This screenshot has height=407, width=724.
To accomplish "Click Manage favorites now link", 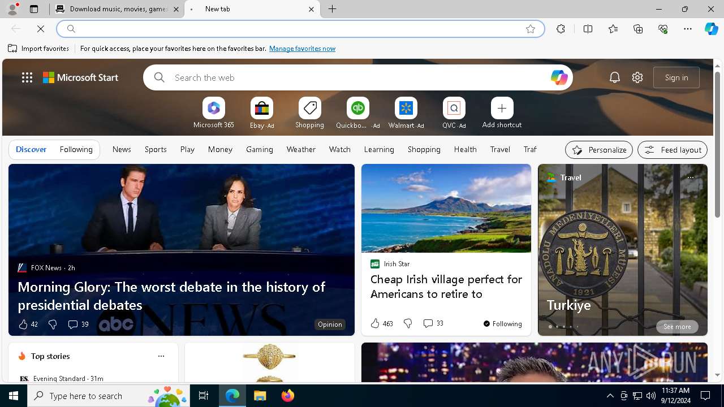I will [x=302, y=49].
